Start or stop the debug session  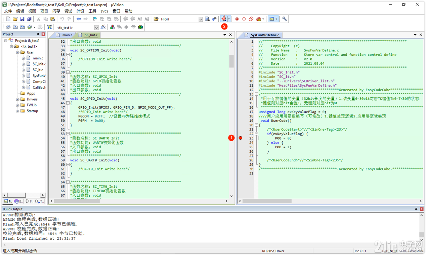tap(224, 19)
